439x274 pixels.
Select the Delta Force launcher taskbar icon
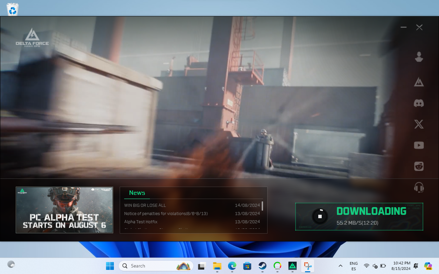coord(293,266)
